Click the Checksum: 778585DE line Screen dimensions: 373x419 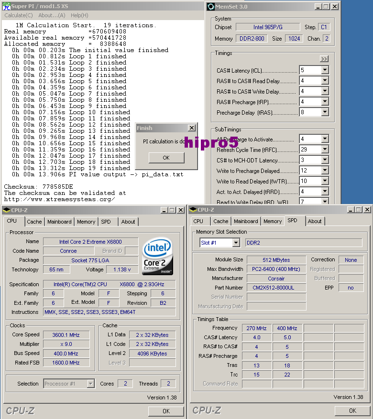click(39, 186)
